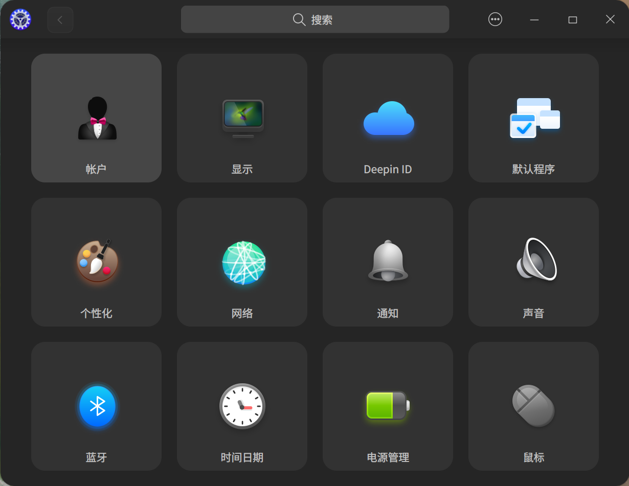Open the 个性化 (Personalization) palette icon
Viewport: 629px width, 486px height.
point(97,262)
